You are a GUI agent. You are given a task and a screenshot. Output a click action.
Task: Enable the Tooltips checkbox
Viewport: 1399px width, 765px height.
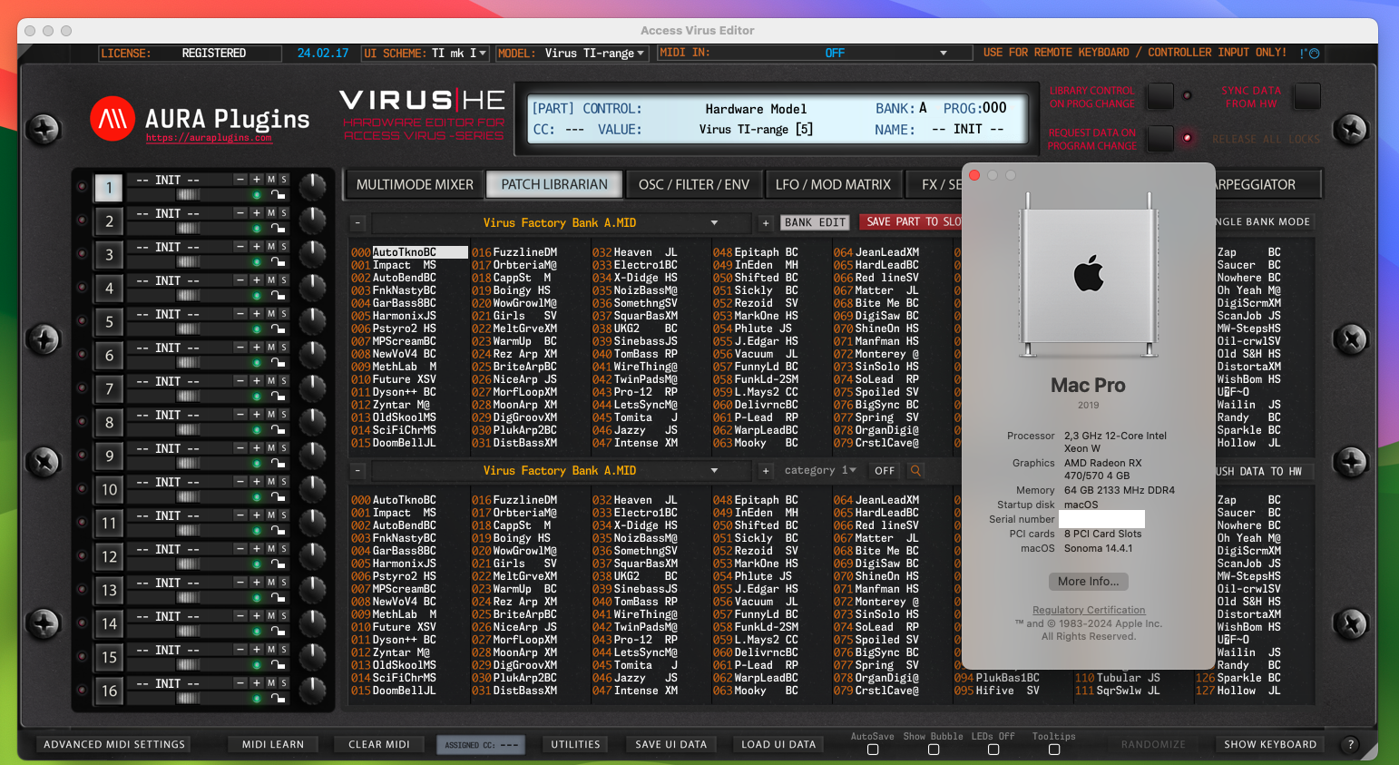(x=1054, y=750)
